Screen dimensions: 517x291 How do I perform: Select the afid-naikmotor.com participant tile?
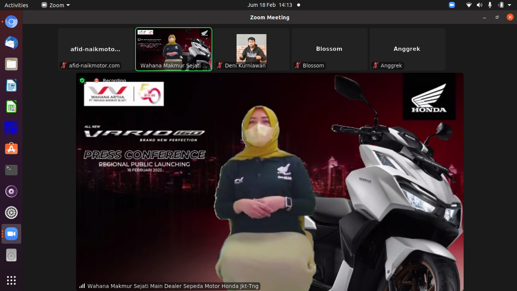pyautogui.click(x=95, y=49)
